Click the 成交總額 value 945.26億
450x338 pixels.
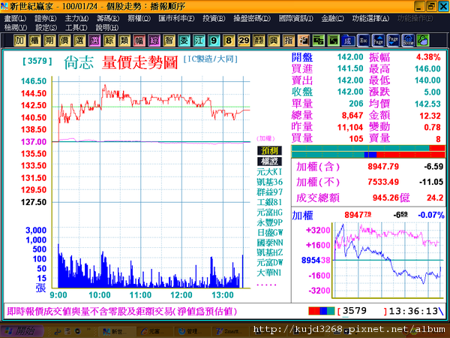[x=391, y=198]
